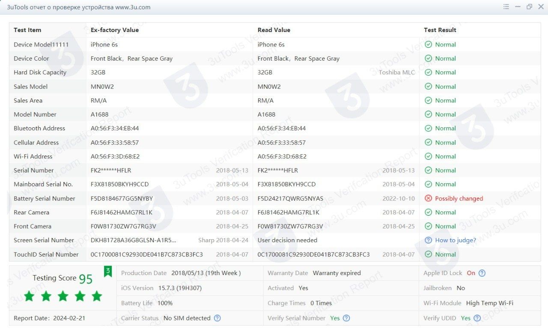Click help icon next to Apple ID Lock
This screenshot has height=331, width=548.
point(482,273)
